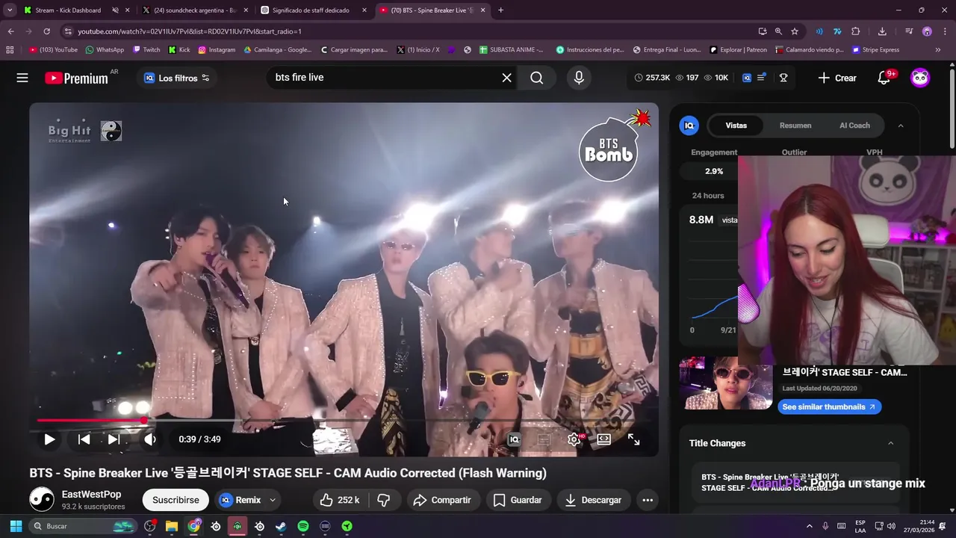
Task: Play the video
Action: (x=49, y=439)
